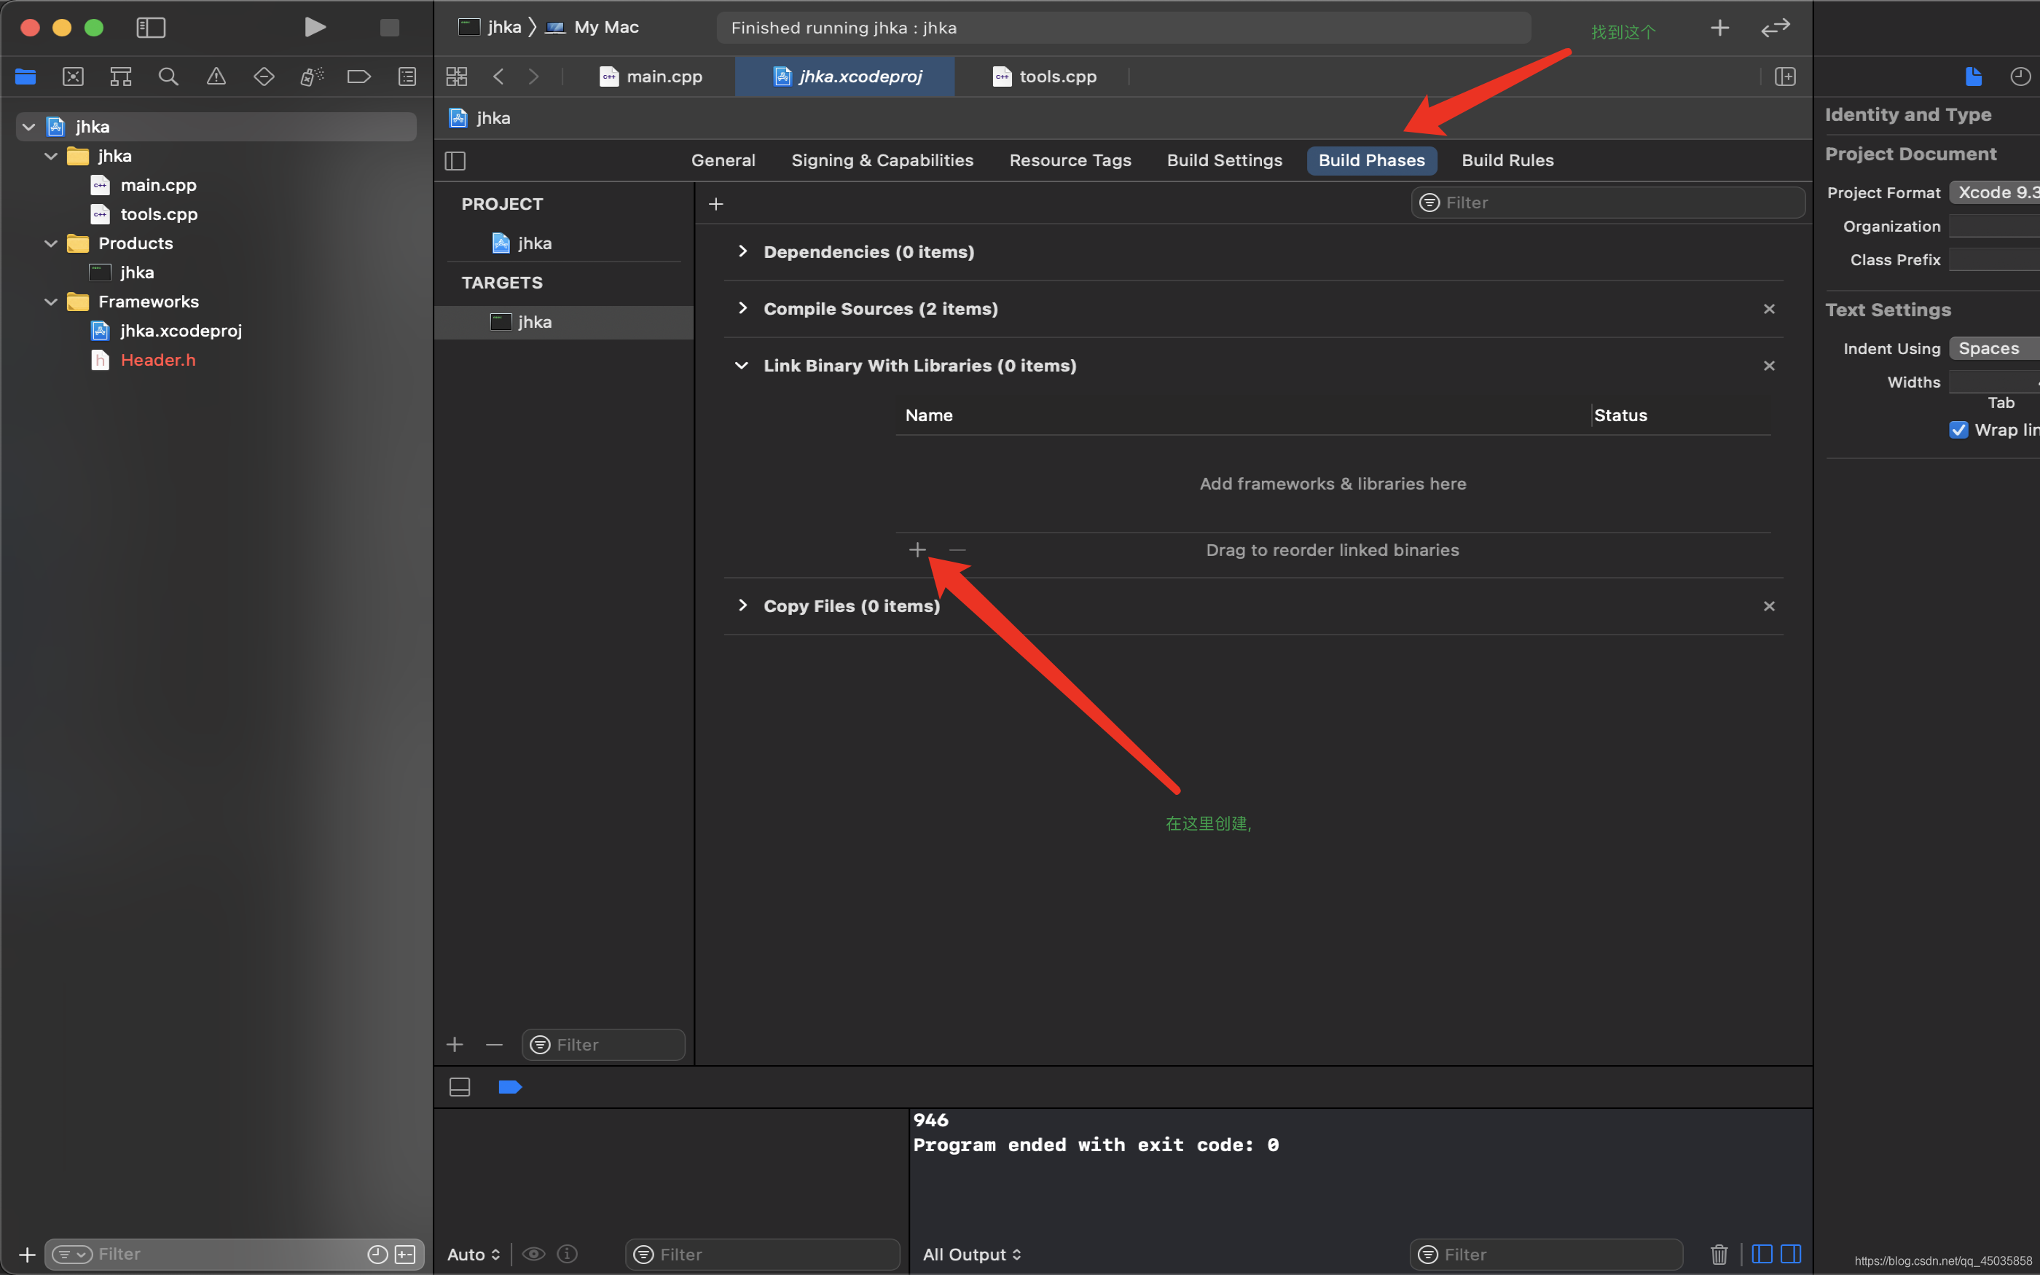
Task: Show the History inspector
Action: tap(2020, 76)
